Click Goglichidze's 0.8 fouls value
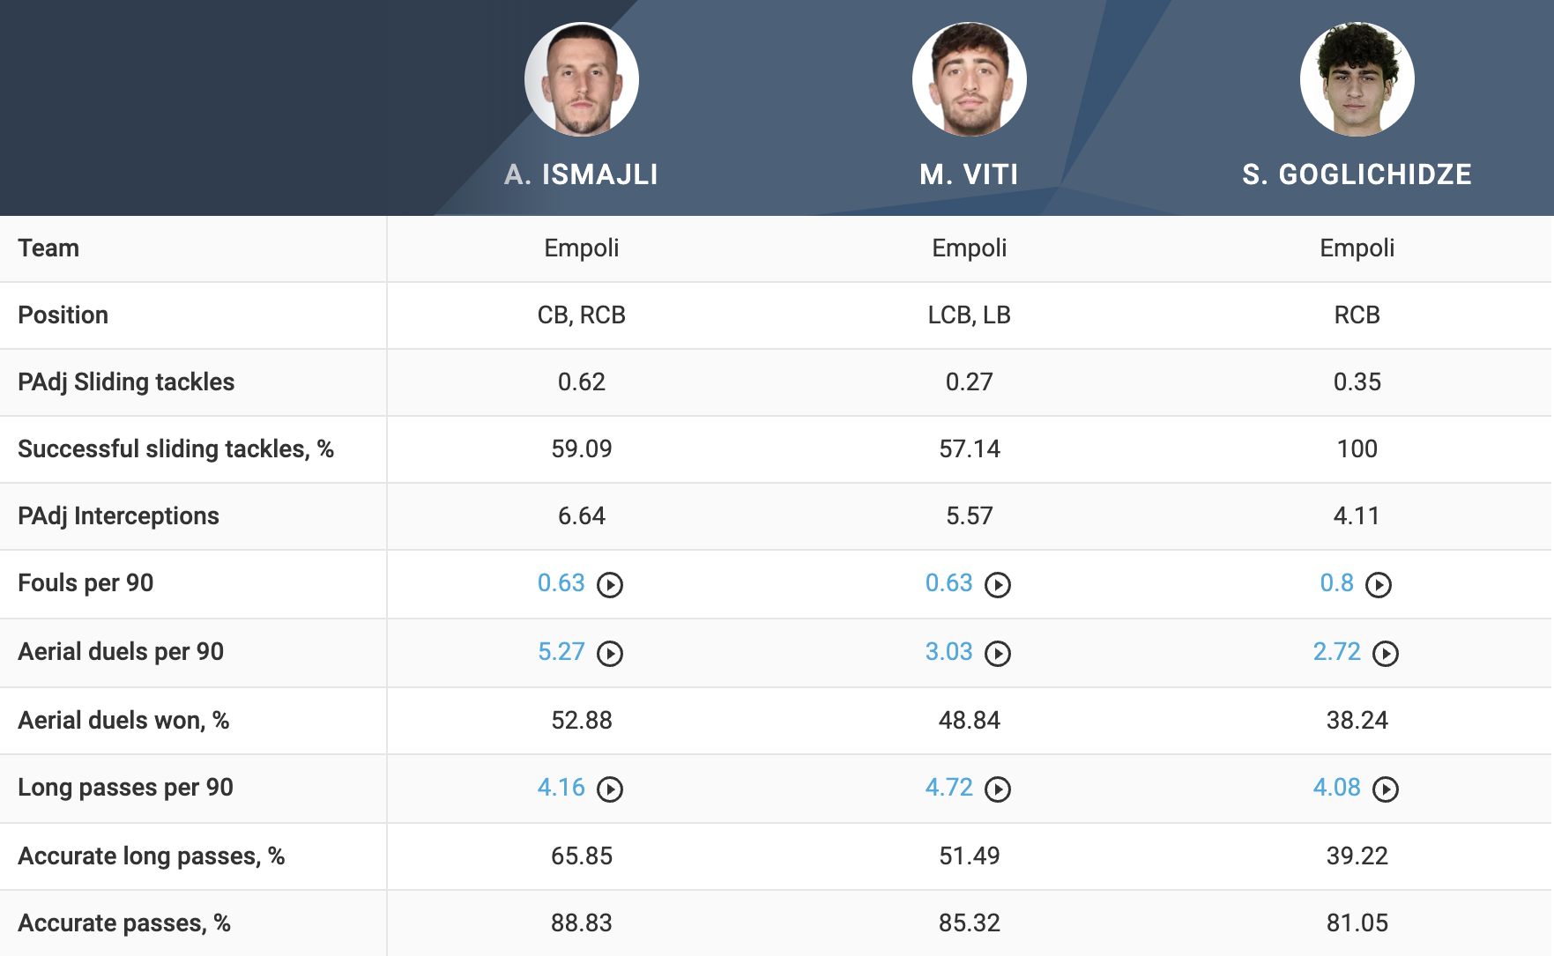This screenshot has width=1554, height=956. pos(1337,583)
